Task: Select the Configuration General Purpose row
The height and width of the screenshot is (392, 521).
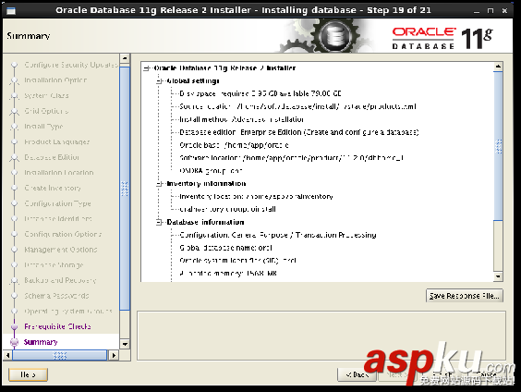Action: [x=278, y=235]
